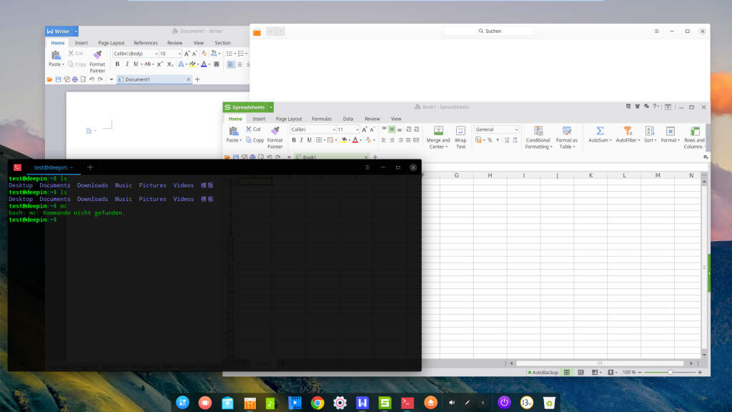Screen dimensions: 732x412
Task: Select Format Painter in the Writer ribbon
Action: (97, 55)
